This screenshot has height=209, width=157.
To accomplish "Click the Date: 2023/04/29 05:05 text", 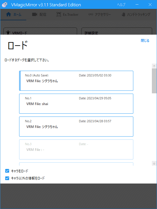I will [95, 98].
